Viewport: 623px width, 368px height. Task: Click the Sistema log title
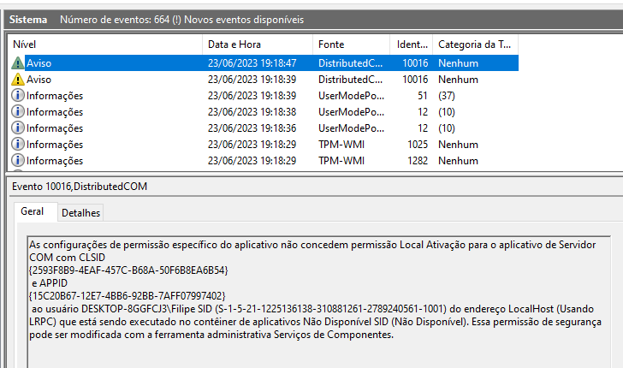(28, 20)
